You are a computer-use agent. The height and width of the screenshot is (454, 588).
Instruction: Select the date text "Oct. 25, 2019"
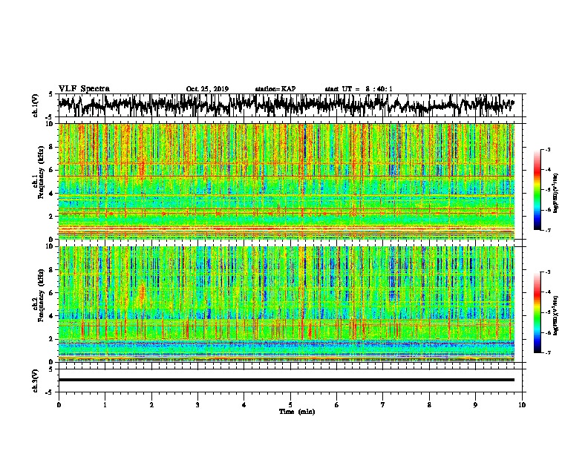pyautogui.click(x=207, y=89)
